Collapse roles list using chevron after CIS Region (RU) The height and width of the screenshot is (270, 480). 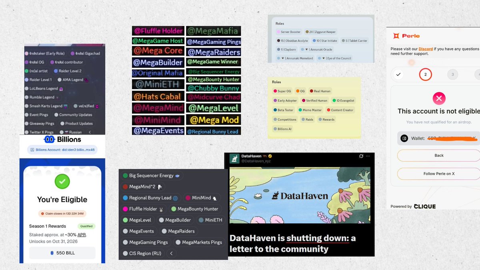tap(171, 253)
